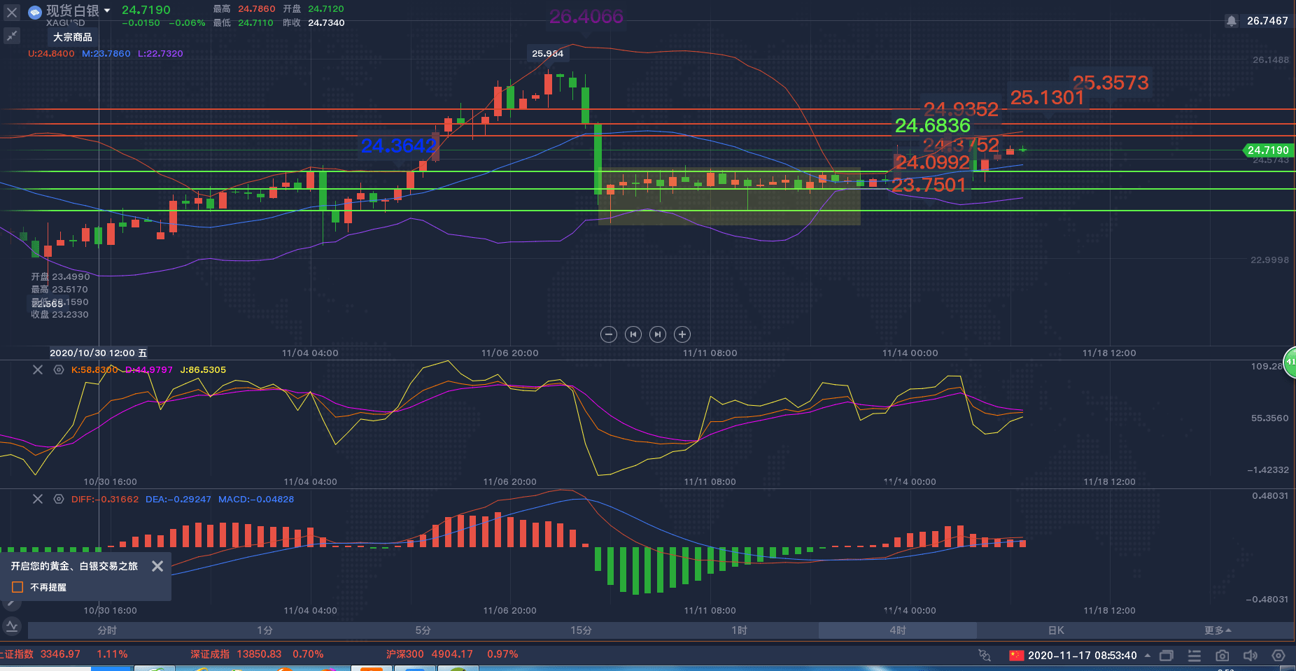This screenshot has width=1296, height=671.
Task: Click the 23.7501 support level label
Action: (x=929, y=185)
